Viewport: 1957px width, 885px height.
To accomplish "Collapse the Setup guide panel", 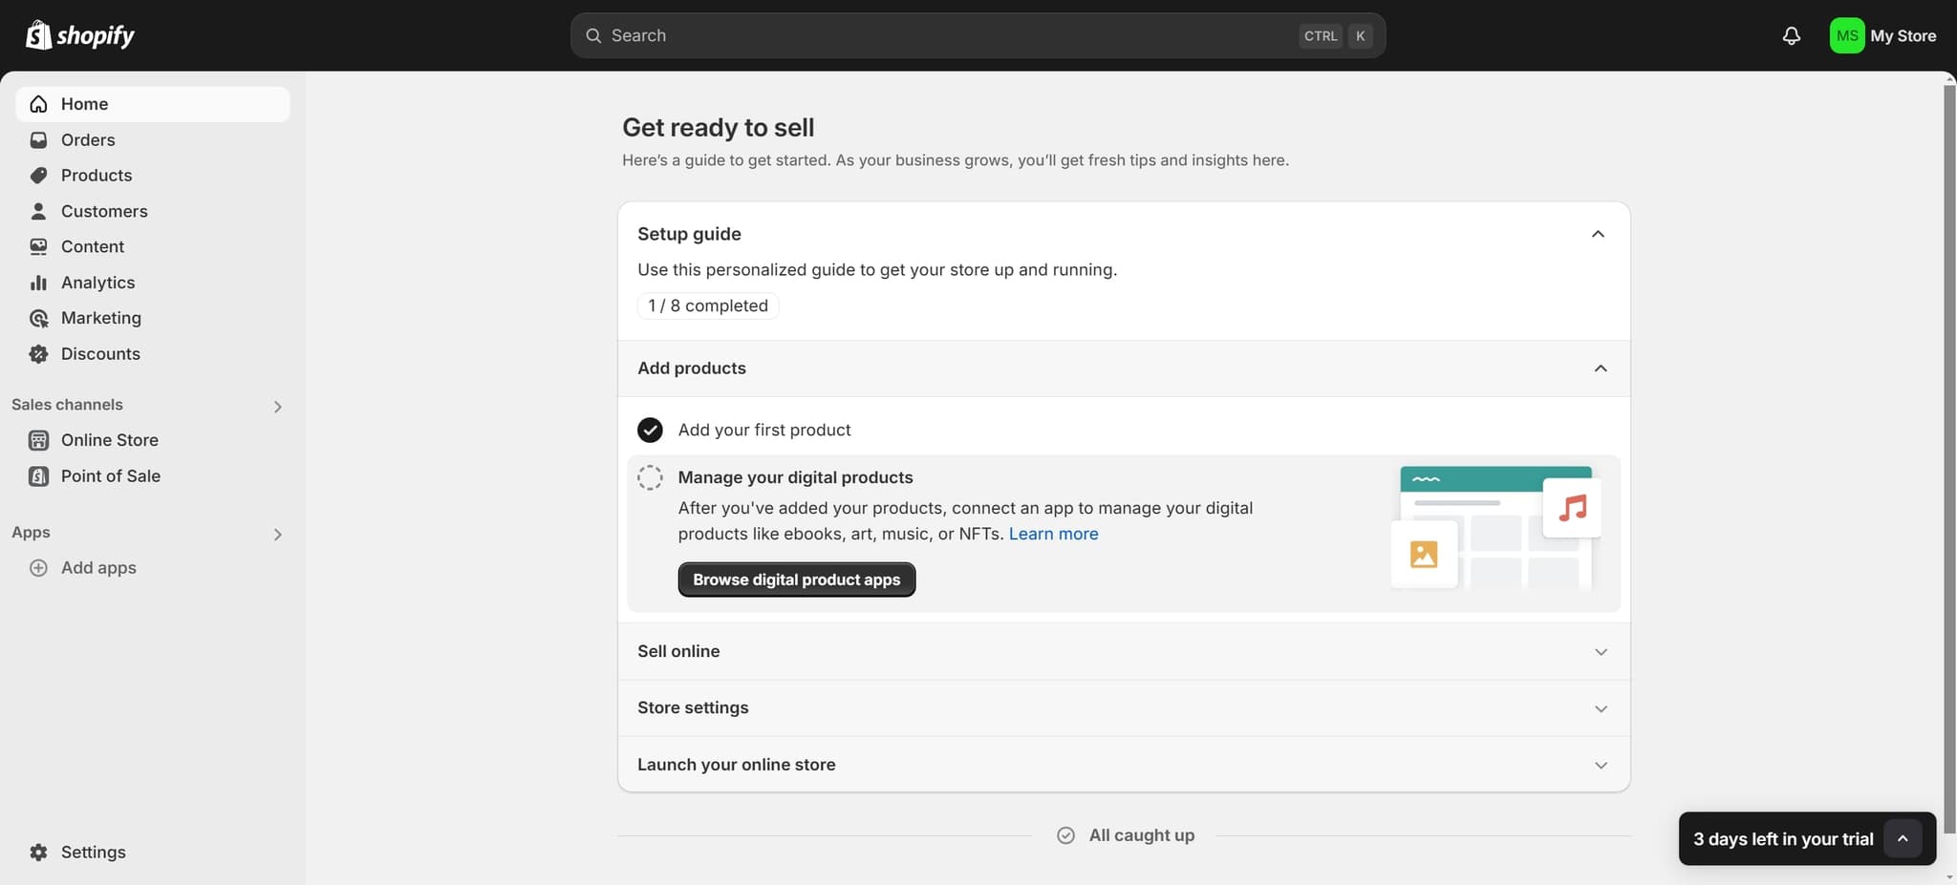I will point(1597,234).
